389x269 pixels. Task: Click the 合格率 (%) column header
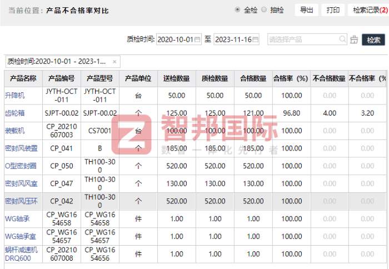pyautogui.click(x=291, y=78)
